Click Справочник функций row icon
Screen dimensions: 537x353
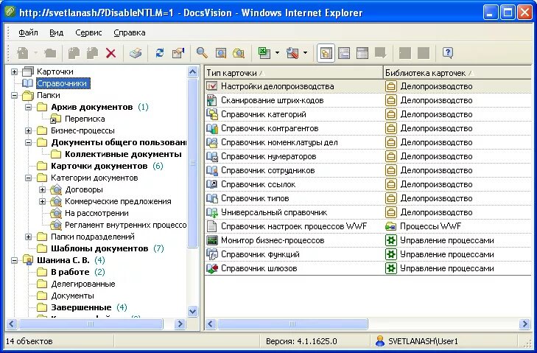click(x=212, y=254)
